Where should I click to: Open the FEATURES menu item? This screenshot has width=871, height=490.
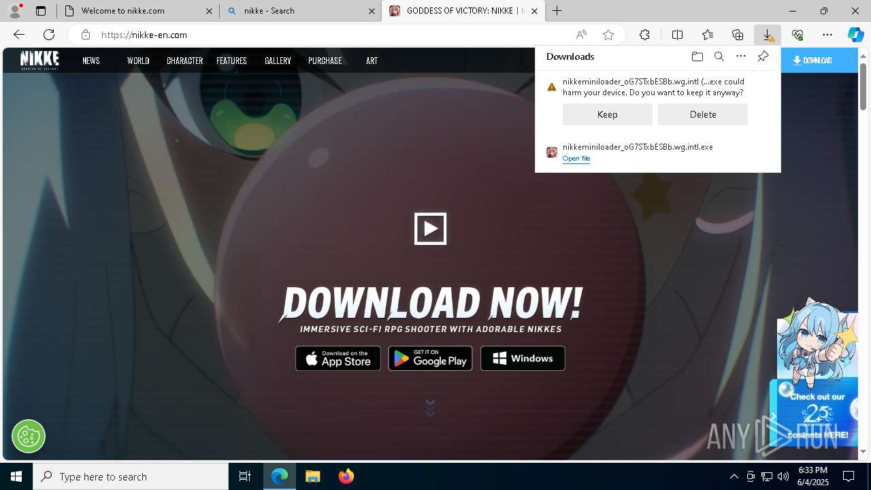tap(231, 61)
